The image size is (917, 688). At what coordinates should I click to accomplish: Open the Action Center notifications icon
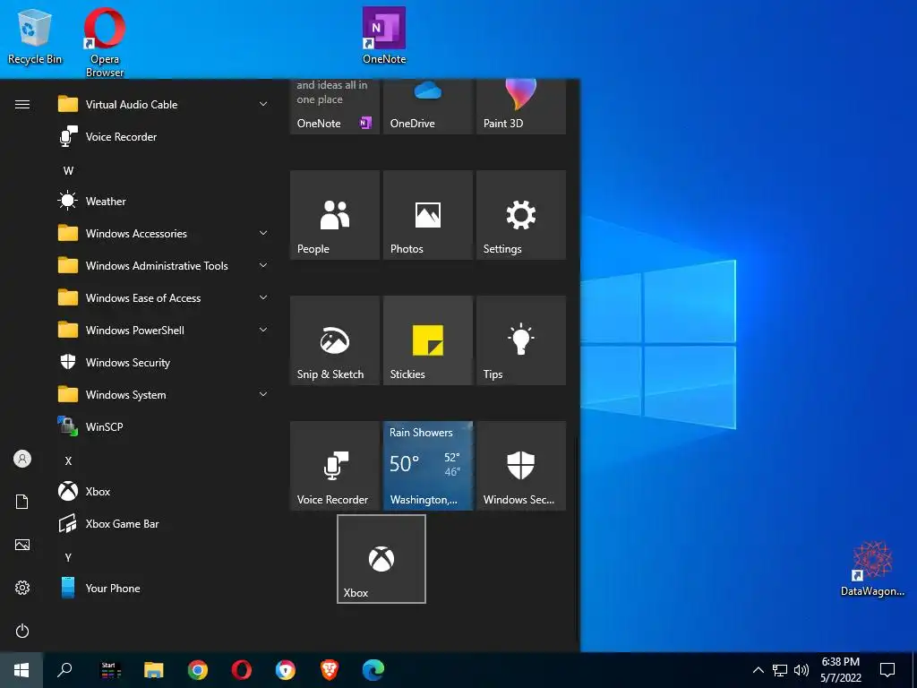(887, 670)
